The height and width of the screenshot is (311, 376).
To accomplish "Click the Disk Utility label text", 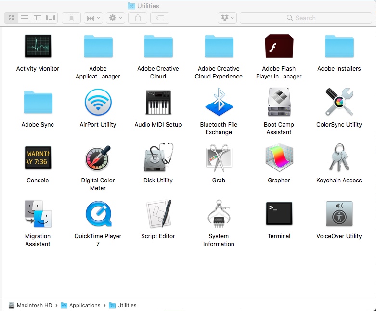I will coord(158,181).
